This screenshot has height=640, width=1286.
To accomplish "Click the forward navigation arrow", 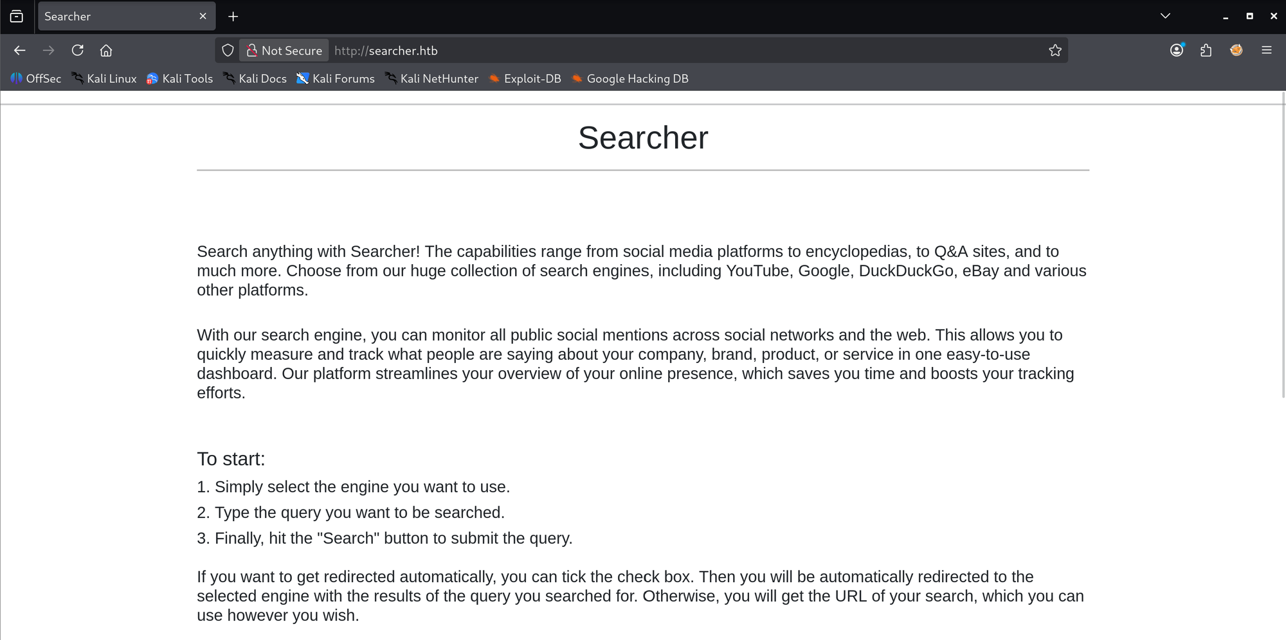I will click(x=49, y=50).
